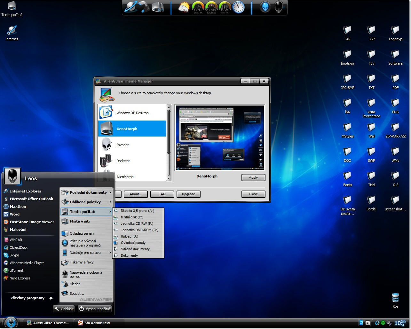
Task: Click the suite list scrollbar
Action: click(x=169, y=143)
